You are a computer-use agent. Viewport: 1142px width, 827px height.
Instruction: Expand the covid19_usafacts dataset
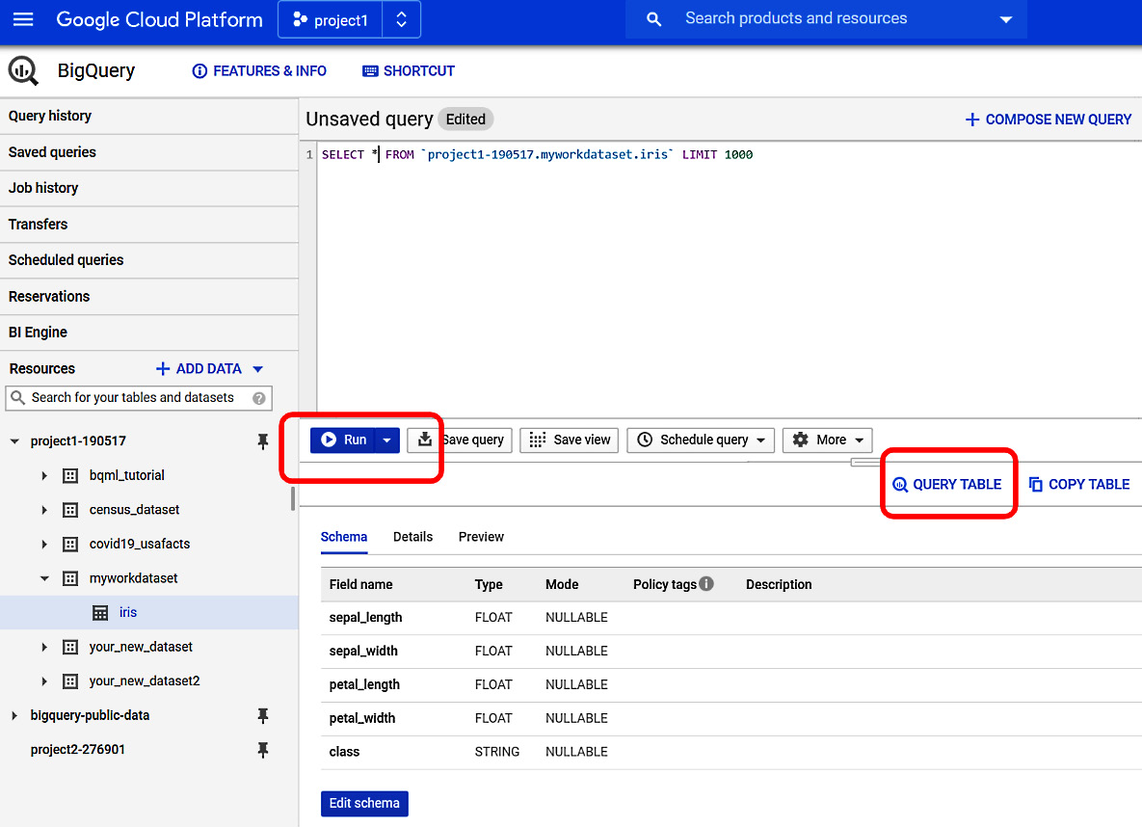tap(44, 545)
